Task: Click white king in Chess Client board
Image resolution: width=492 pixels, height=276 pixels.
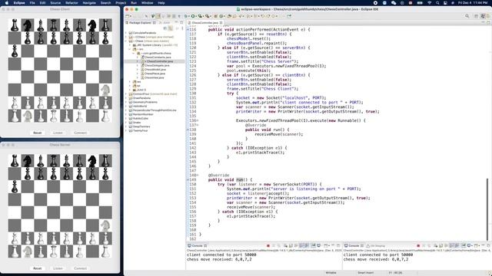Action: pos(67,116)
